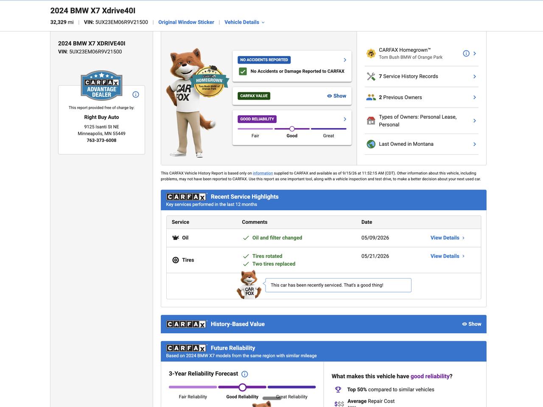
Task: Click the CARFAX Homegrown car icon
Action: (x=371, y=53)
